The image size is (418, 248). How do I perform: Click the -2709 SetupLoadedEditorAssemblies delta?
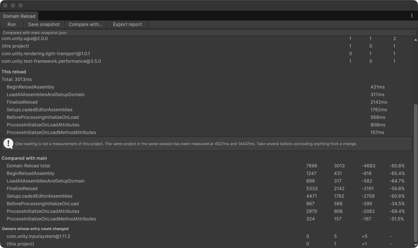pyautogui.click(x=368, y=196)
